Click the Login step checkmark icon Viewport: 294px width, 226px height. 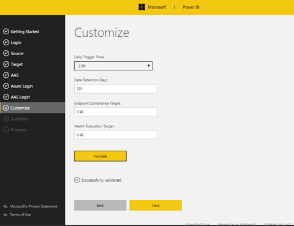(x=6, y=42)
